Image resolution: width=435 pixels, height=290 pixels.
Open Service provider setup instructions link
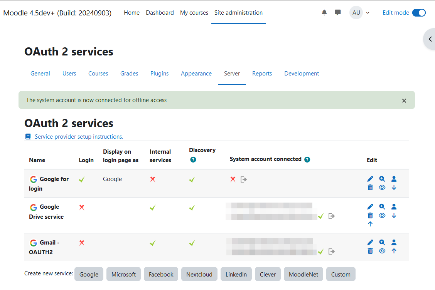pos(79,137)
